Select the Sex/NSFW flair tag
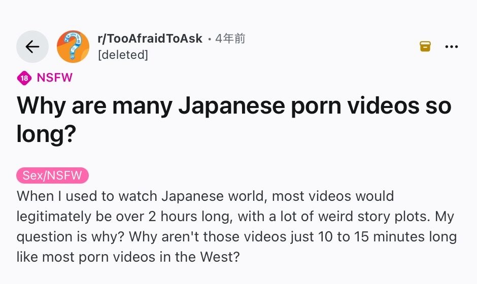This screenshot has height=284, width=477. point(53,175)
